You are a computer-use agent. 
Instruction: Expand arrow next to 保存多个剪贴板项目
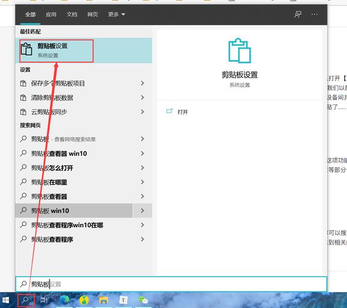(142, 83)
